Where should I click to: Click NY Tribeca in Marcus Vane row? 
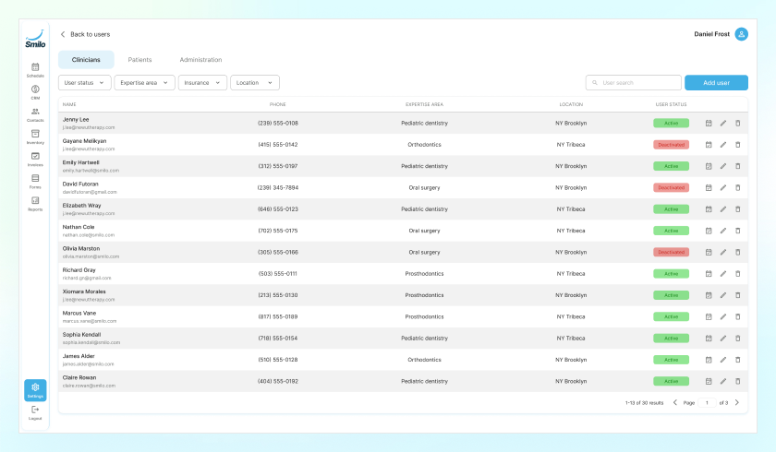click(x=571, y=316)
